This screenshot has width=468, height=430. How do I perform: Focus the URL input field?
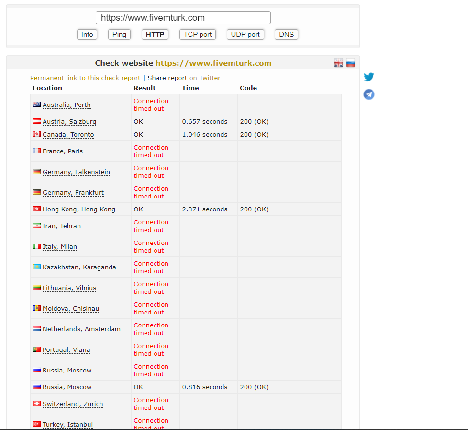[183, 18]
